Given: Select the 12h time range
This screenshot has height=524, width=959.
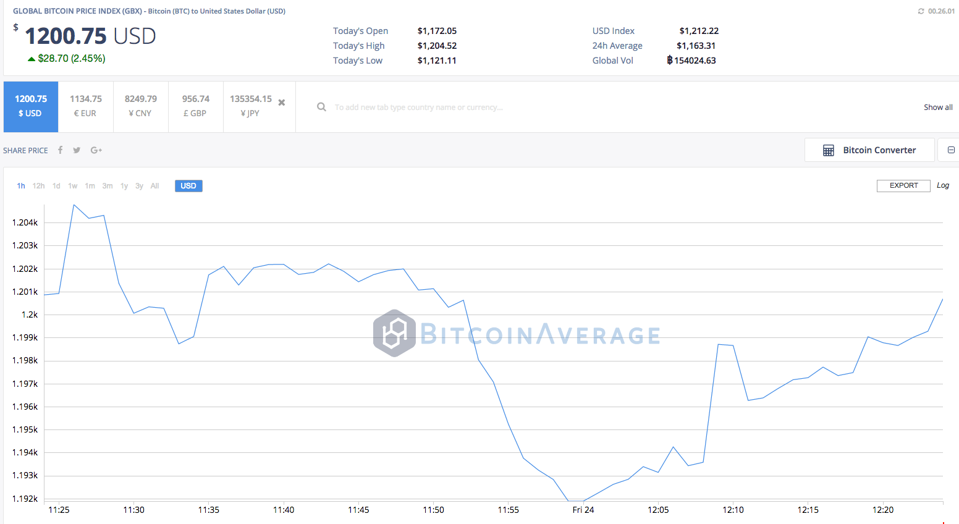Looking at the screenshot, I should pos(38,185).
